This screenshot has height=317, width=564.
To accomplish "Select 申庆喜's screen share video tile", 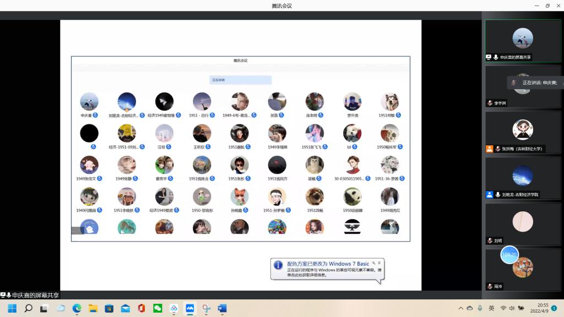I will pos(522,40).
